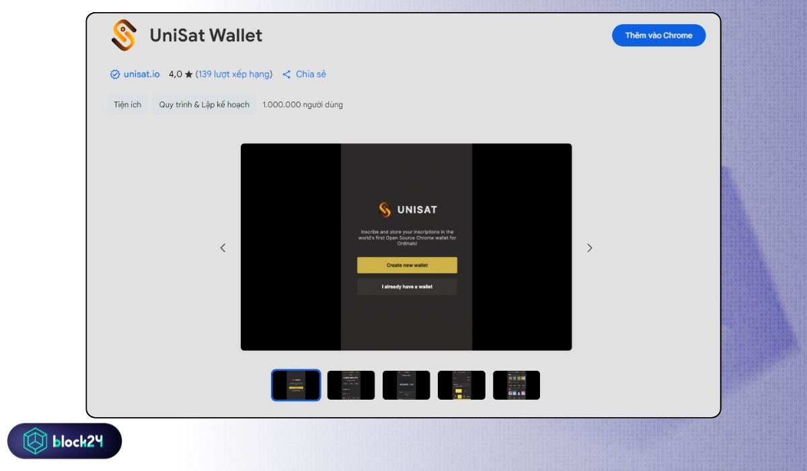807x471 pixels.
Task: Click the UniSat Wallet logo icon
Action: click(x=124, y=35)
